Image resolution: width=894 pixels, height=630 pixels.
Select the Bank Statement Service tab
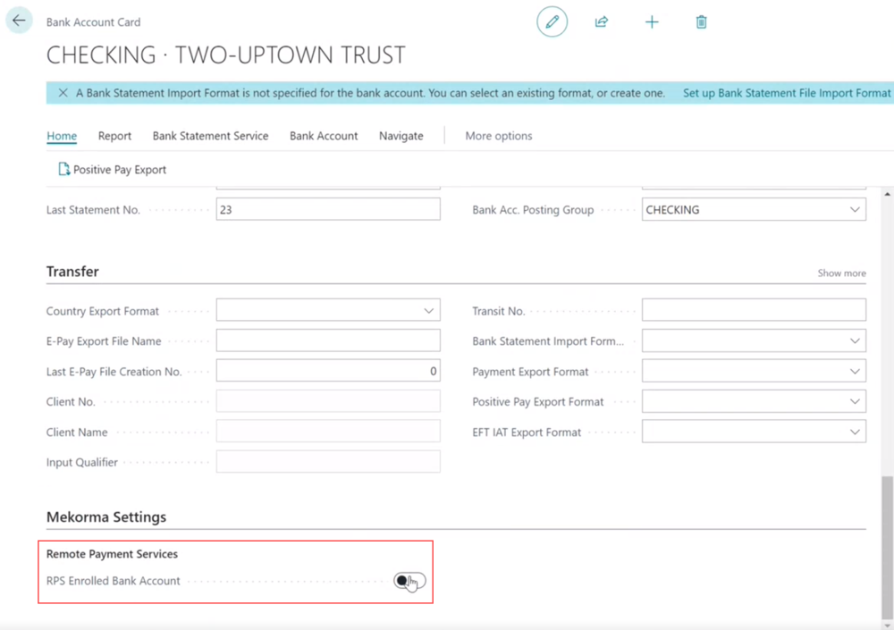tap(210, 136)
